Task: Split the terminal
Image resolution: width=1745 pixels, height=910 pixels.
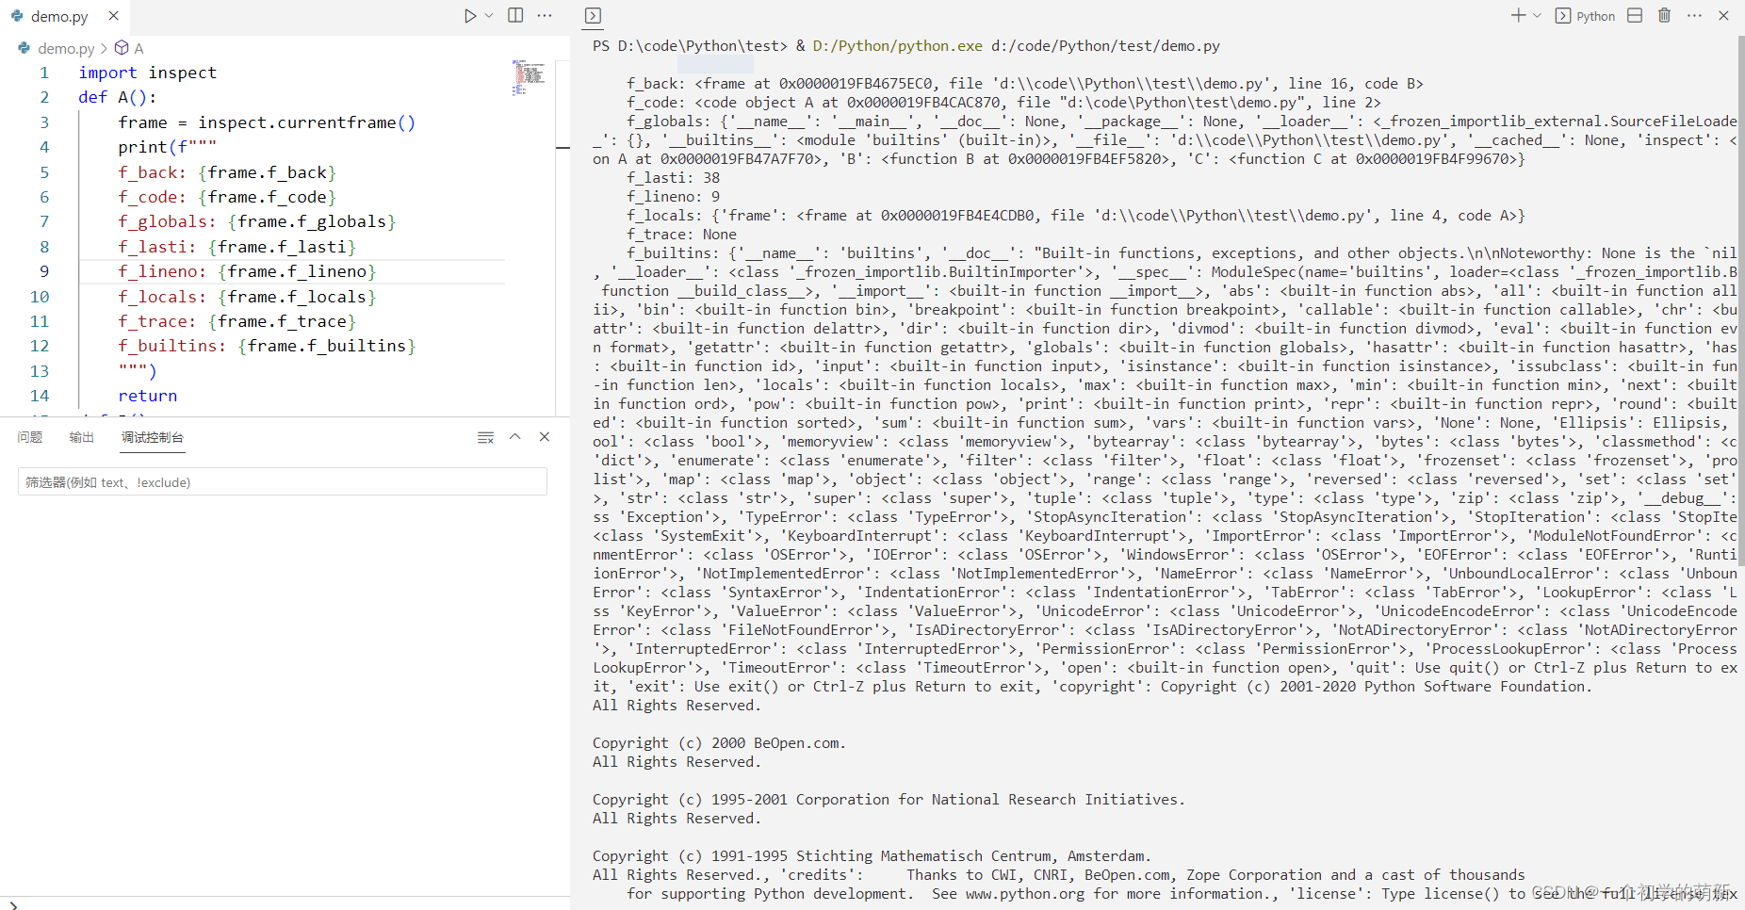Action: pyautogui.click(x=1635, y=16)
